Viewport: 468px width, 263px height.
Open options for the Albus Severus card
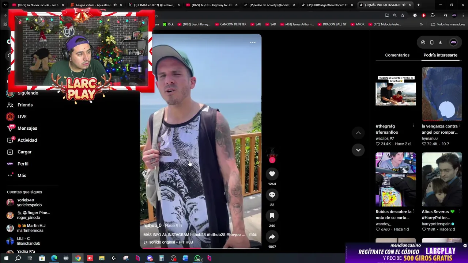pos(460,211)
